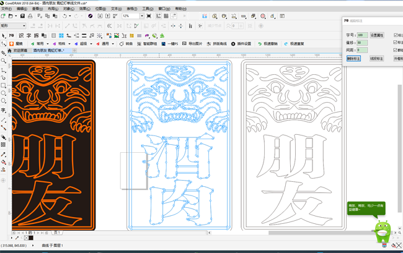Expand the 特殊 dropdown arrow
Image resolution: width=403 pixels, height=253 pixels.
(x=69, y=44)
